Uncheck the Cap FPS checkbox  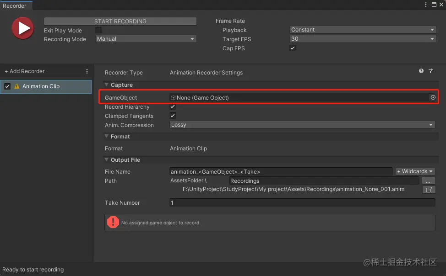coord(293,48)
